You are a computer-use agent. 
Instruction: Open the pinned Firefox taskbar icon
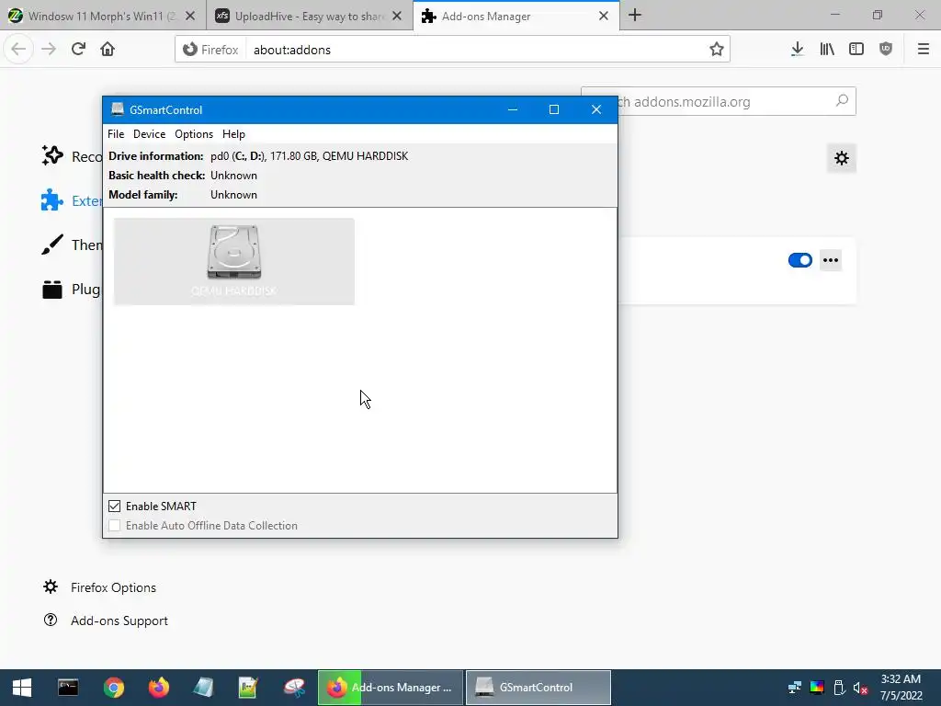(x=158, y=688)
